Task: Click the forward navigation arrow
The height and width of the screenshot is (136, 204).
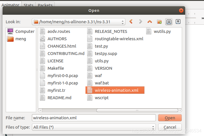Action: point(140,22)
